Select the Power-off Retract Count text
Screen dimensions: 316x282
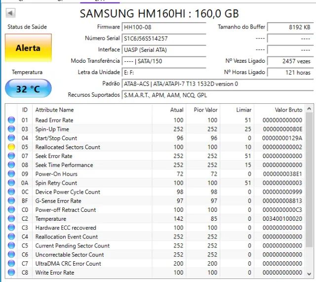[x=66, y=210]
